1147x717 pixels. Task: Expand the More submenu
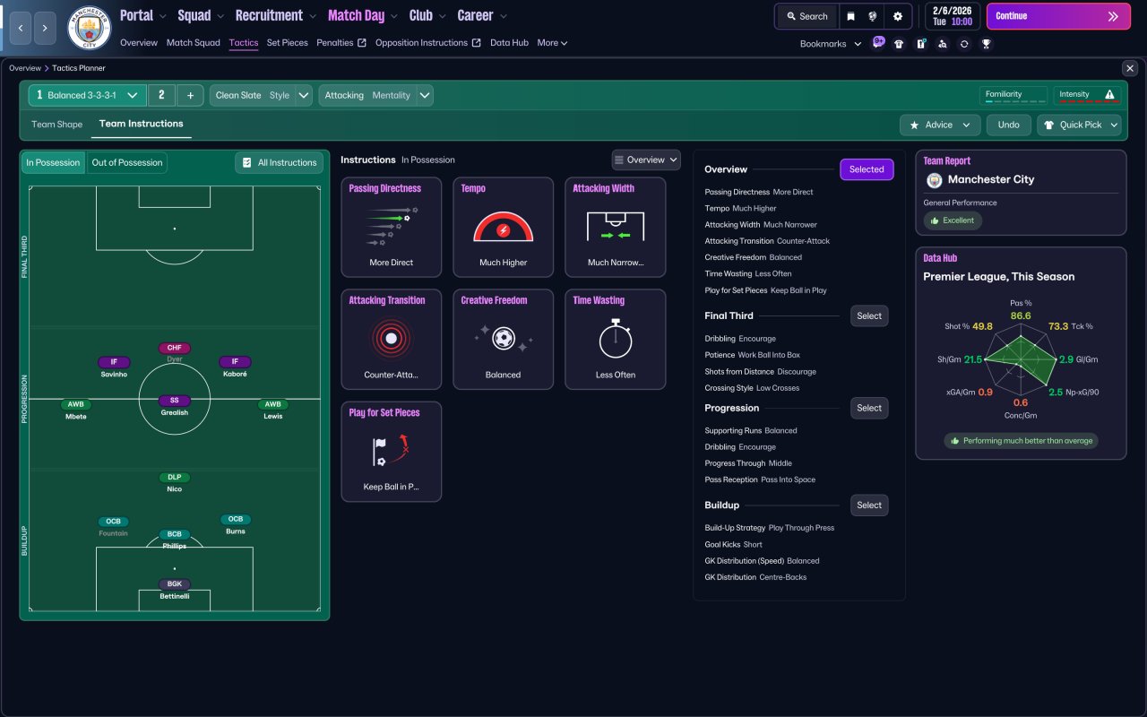[552, 42]
